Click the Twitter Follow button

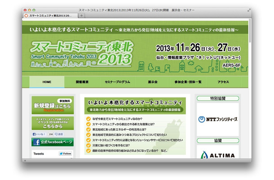click(65, 153)
